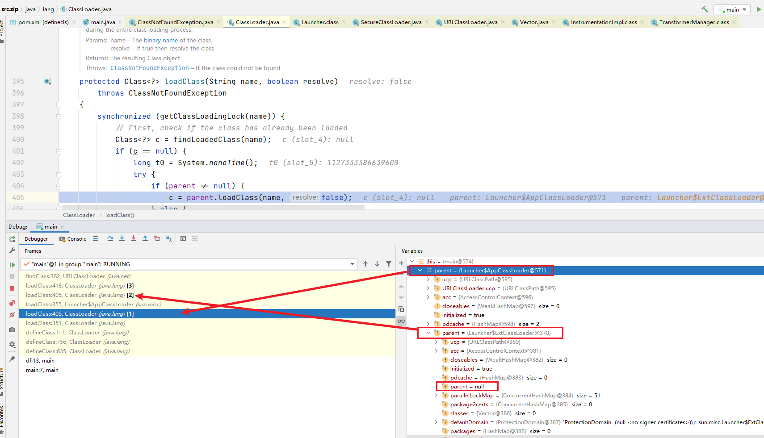Viewport: 764px width, 438px height.
Task: Expand acc = {AccessControlContext@596} node
Action: (x=428, y=297)
